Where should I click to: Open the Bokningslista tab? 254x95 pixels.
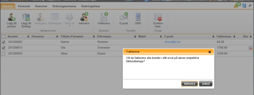91,6
